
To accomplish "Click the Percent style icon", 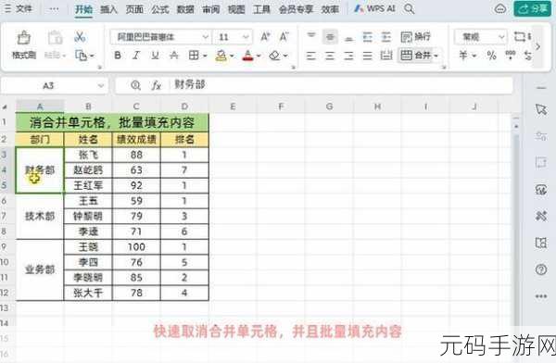I will click(x=491, y=56).
